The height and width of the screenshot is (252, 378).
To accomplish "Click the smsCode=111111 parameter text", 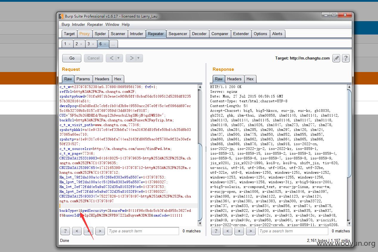I will point(168,215).
